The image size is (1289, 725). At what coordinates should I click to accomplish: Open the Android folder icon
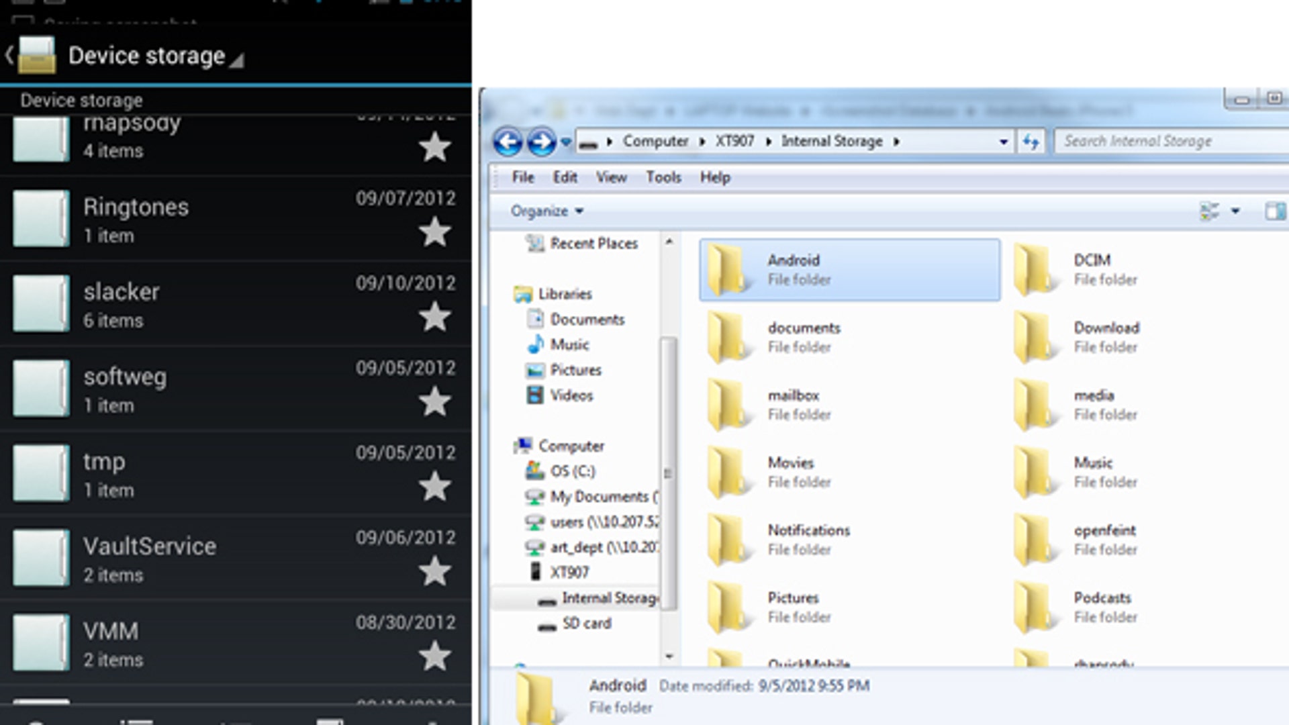pyautogui.click(x=726, y=270)
